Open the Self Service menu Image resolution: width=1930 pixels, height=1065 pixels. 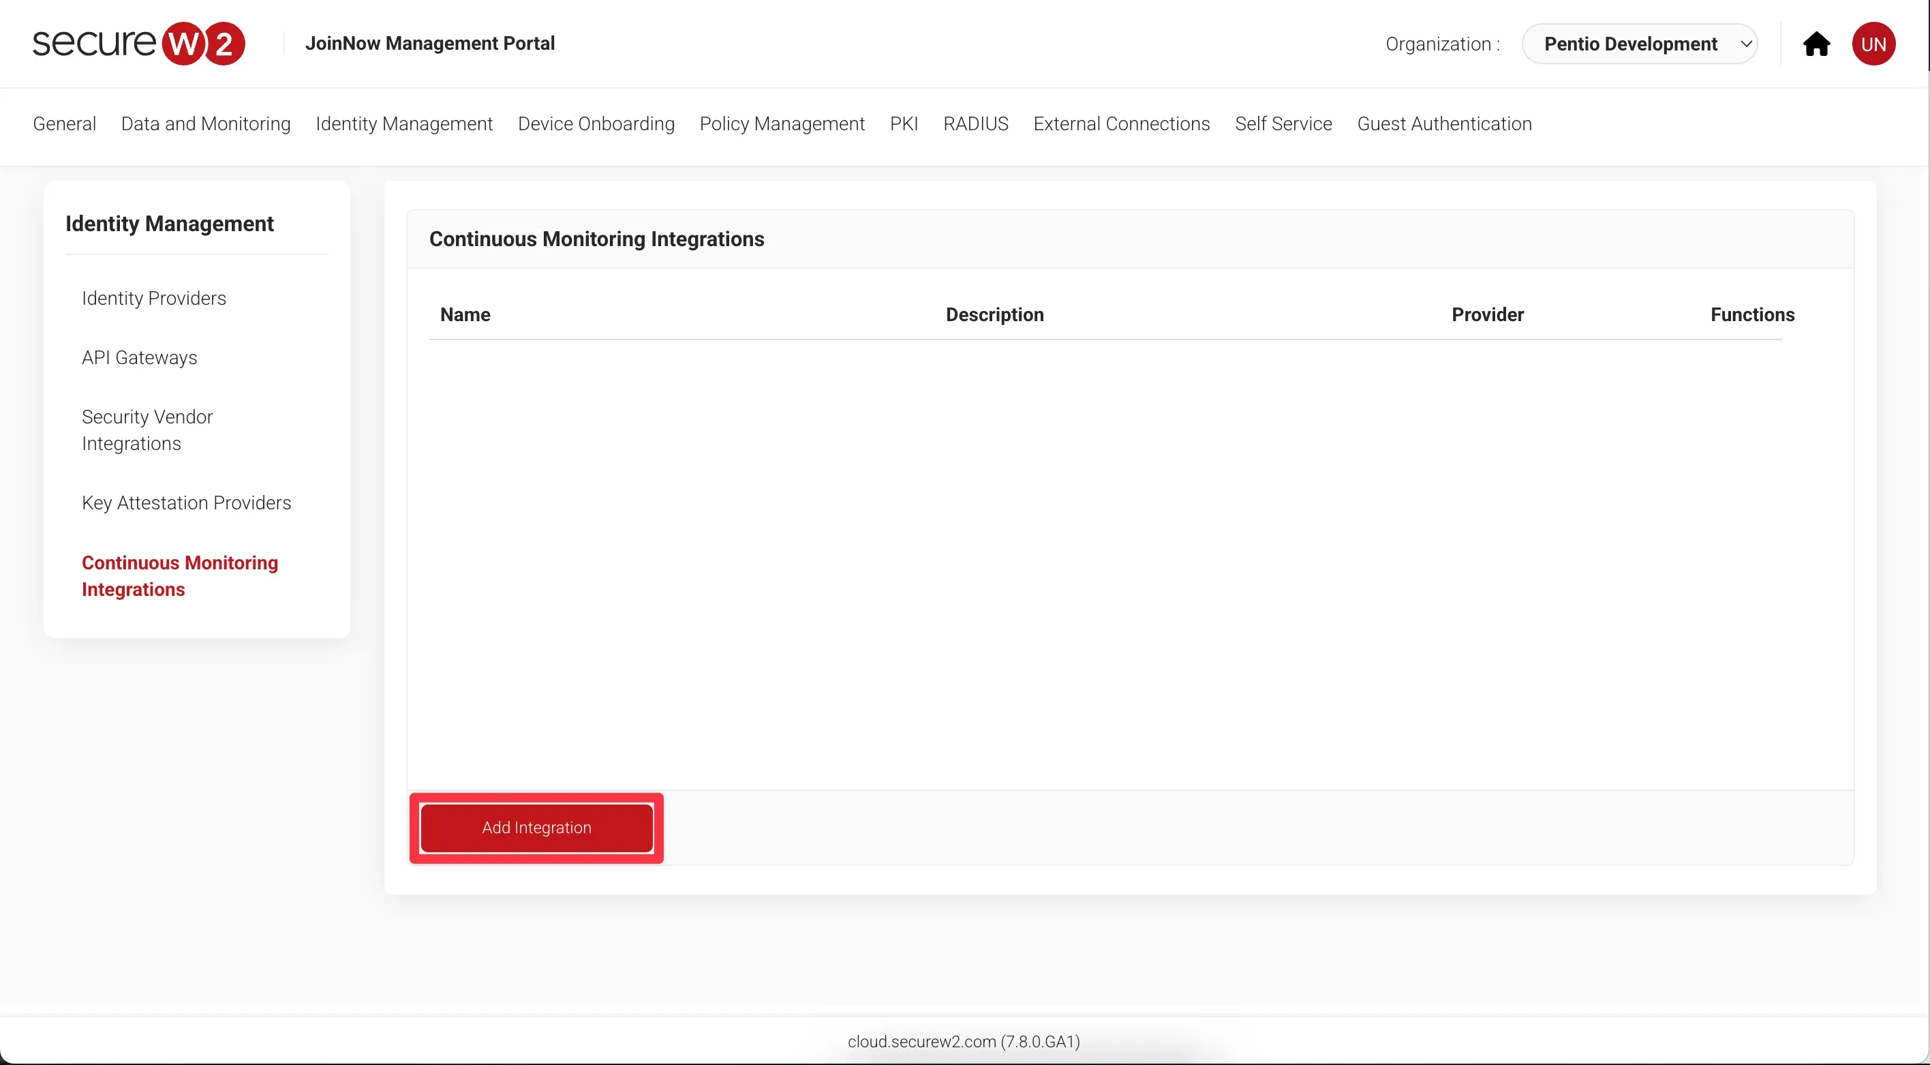(x=1283, y=123)
